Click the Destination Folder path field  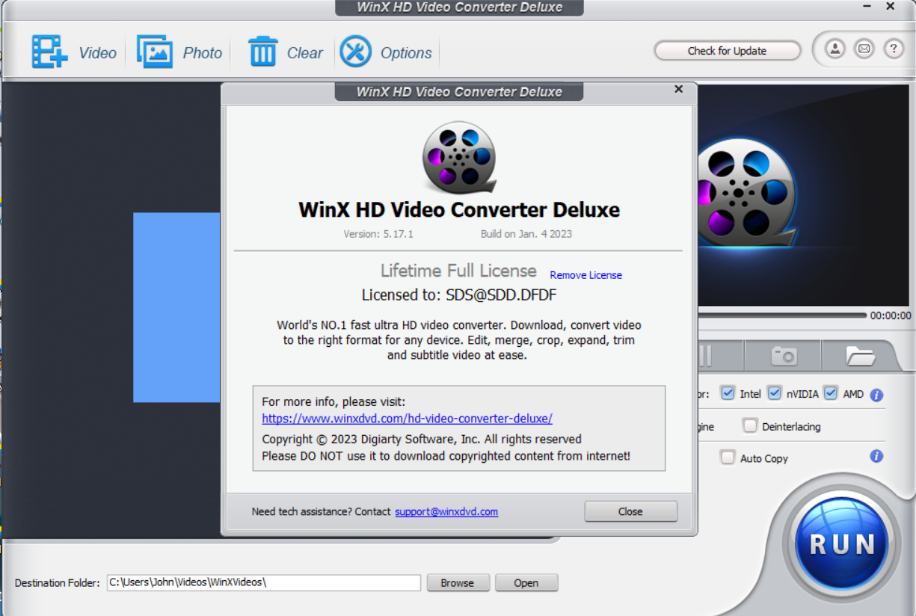point(264,582)
